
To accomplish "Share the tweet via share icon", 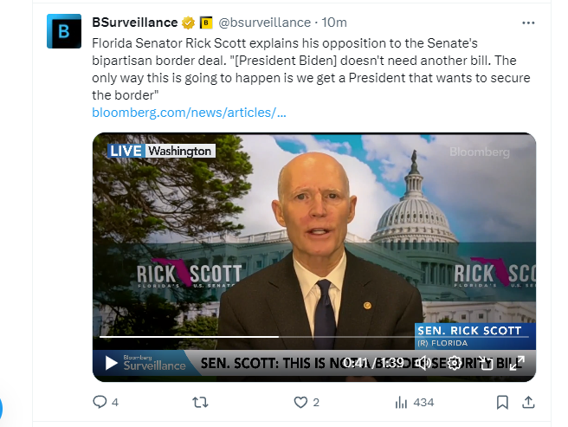I will [x=529, y=402].
